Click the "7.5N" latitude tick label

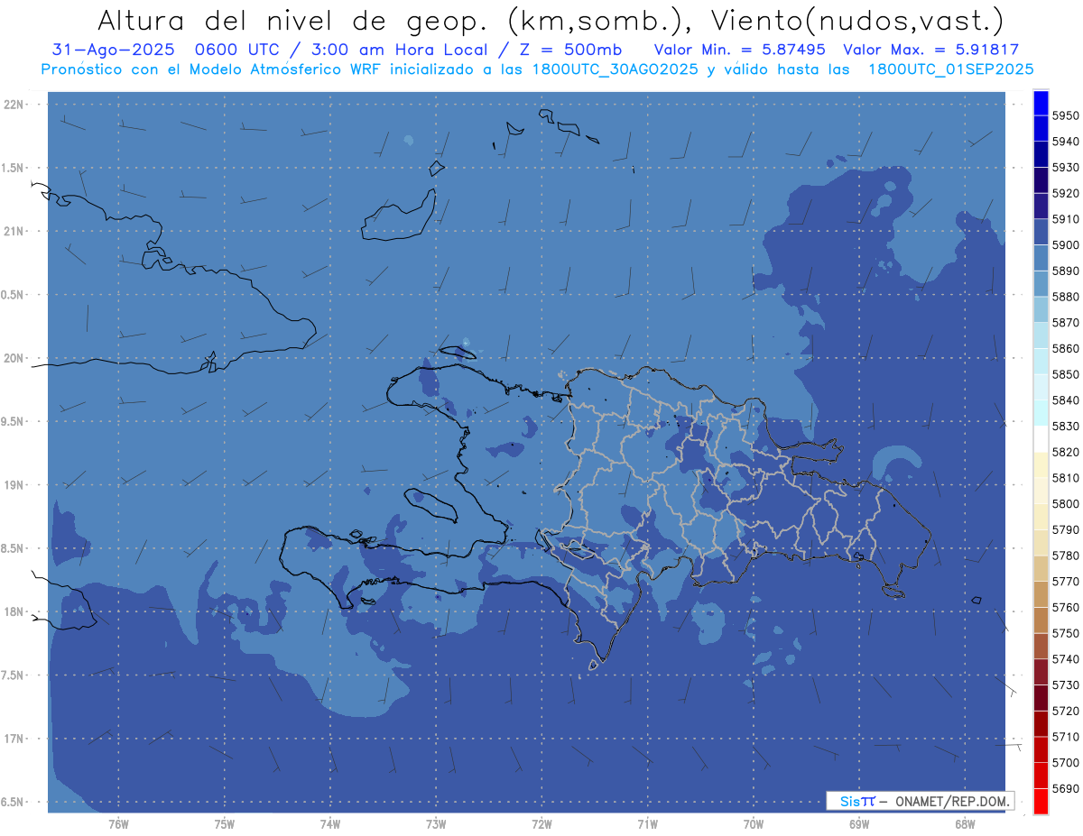coord(14,675)
